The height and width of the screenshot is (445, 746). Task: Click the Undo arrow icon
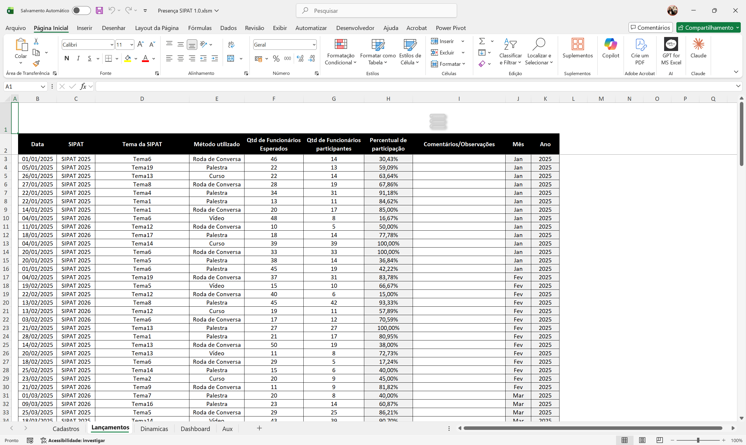click(x=111, y=10)
